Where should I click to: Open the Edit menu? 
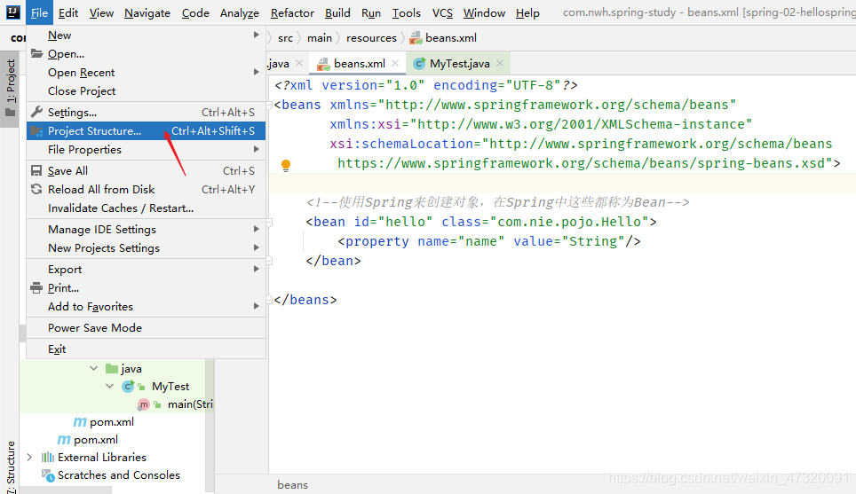(x=68, y=12)
